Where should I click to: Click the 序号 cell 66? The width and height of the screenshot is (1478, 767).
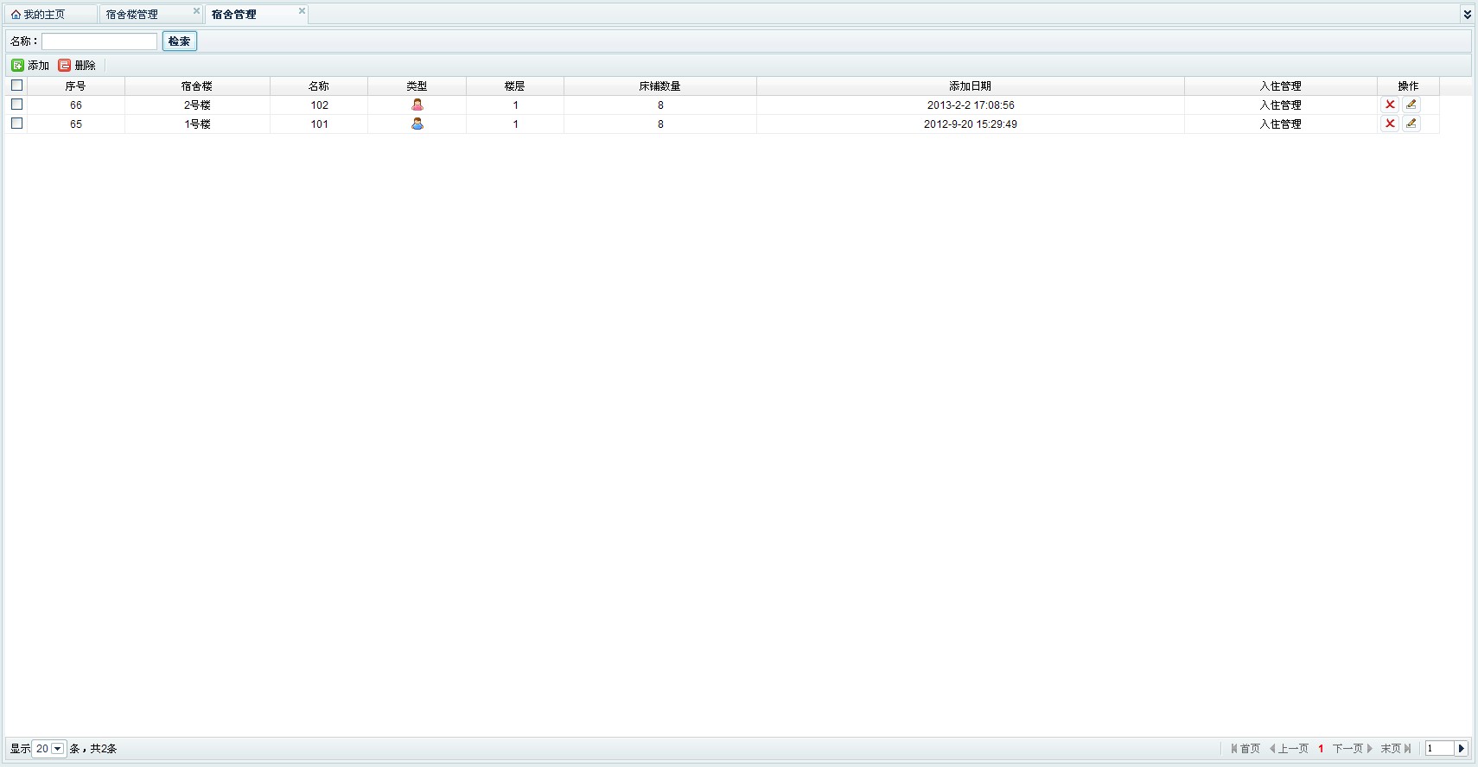pos(76,105)
